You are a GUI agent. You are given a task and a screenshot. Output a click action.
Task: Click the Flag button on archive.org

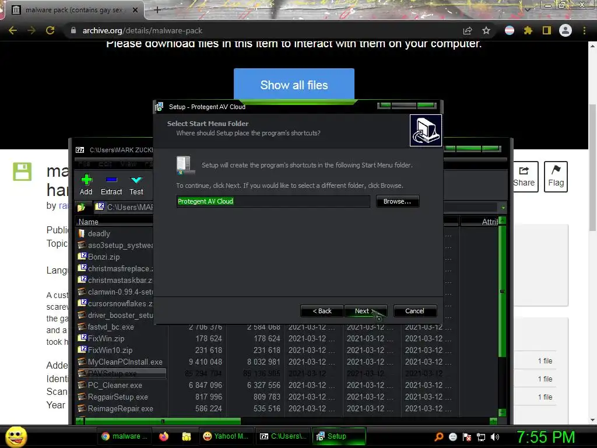click(556, 177)
